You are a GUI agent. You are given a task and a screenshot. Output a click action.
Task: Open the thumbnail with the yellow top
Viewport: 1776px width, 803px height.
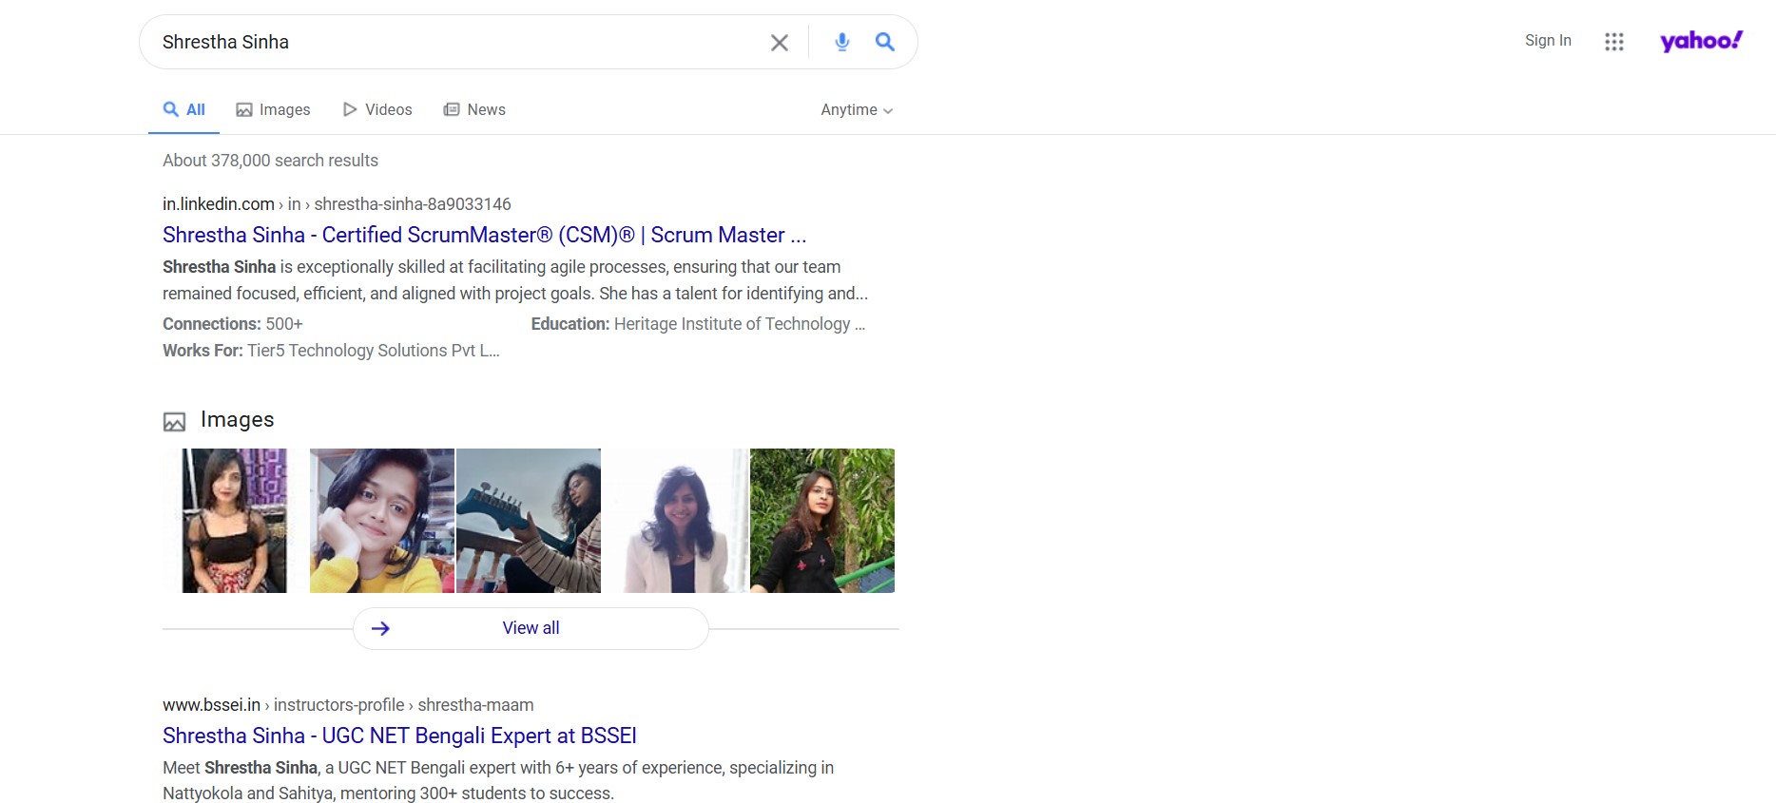click(381, 521)
